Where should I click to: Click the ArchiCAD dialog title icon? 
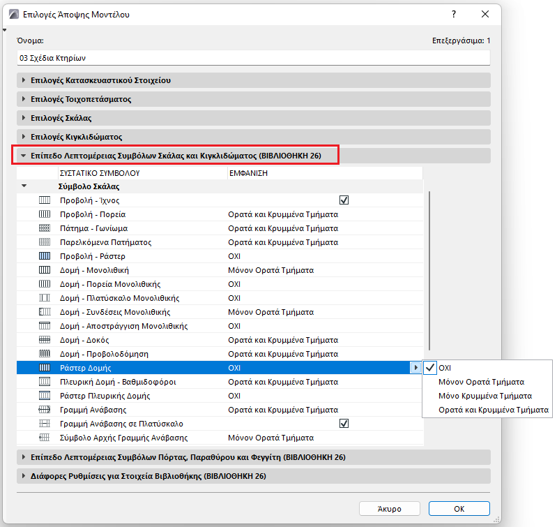tap(14, 15)
